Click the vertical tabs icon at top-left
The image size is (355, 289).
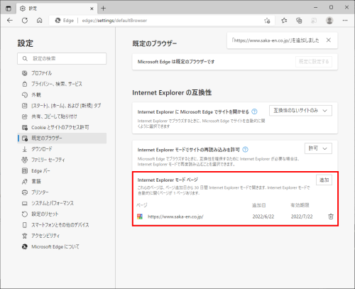point(9,9)
